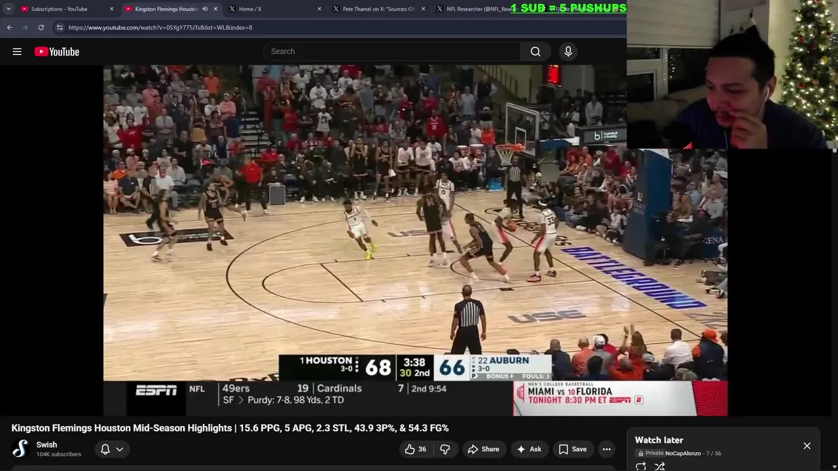Image resolution: width=838 pixels, height=471 pixels.
Task: Go to YouTube home via logo
Action: [x=57, y=52]
